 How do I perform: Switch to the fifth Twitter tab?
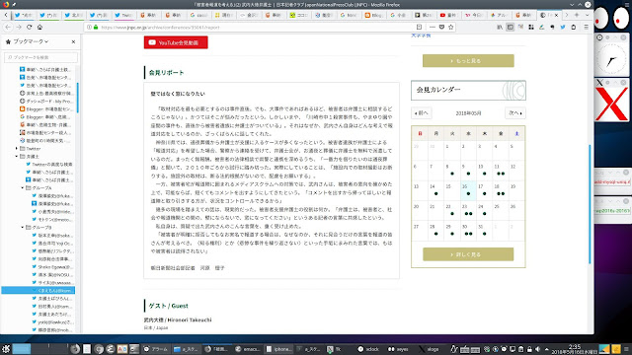click(123, 15)
